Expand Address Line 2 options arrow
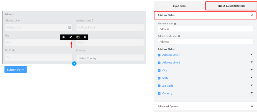The width and height of the screenshot is (257, 112). (252, 62)
